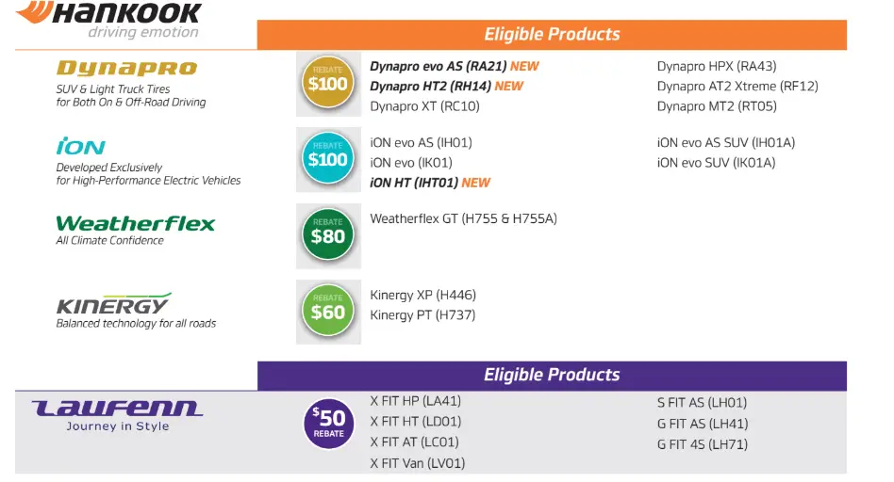Viewport: 894px width, 482px height.
Task: Click the iON brand logo
Action: pos(80,146)
